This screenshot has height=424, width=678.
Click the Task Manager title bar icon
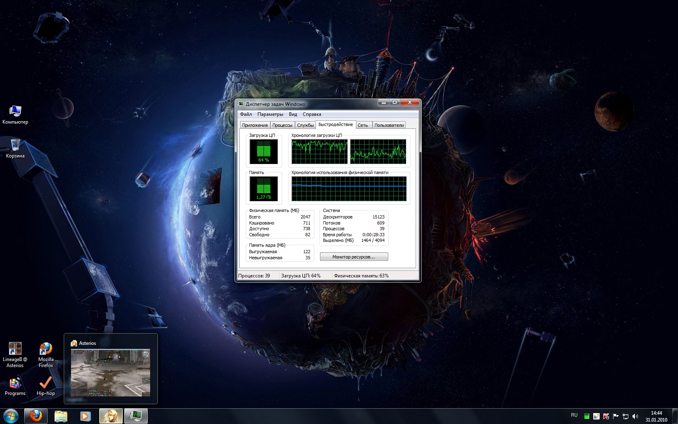pos(241,104)
